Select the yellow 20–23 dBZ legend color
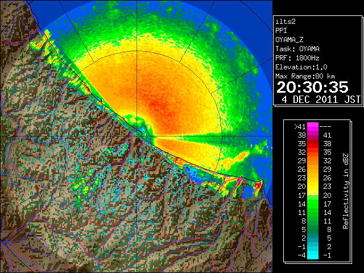364x273 pixels. point(313,187)
